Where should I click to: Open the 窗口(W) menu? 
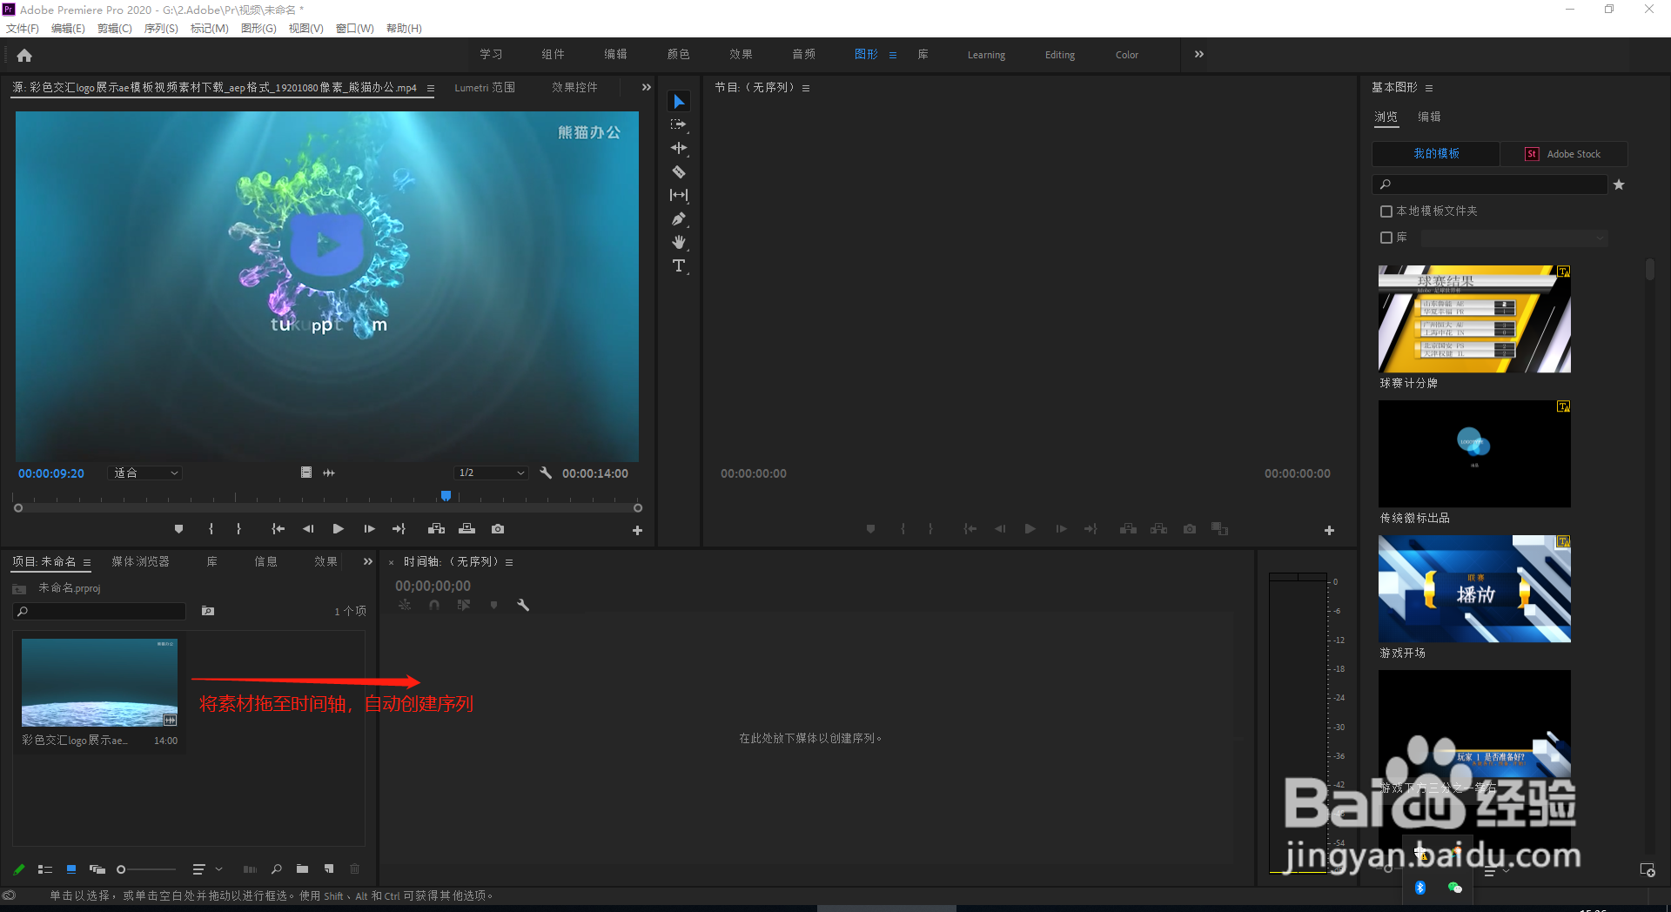click(x=355, y=29)
